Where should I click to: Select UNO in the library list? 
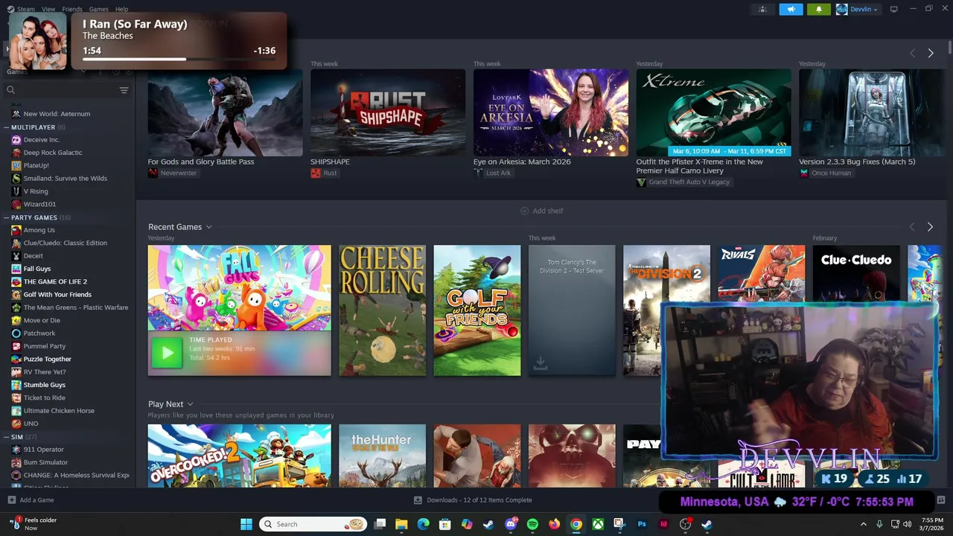pos(31,424)
